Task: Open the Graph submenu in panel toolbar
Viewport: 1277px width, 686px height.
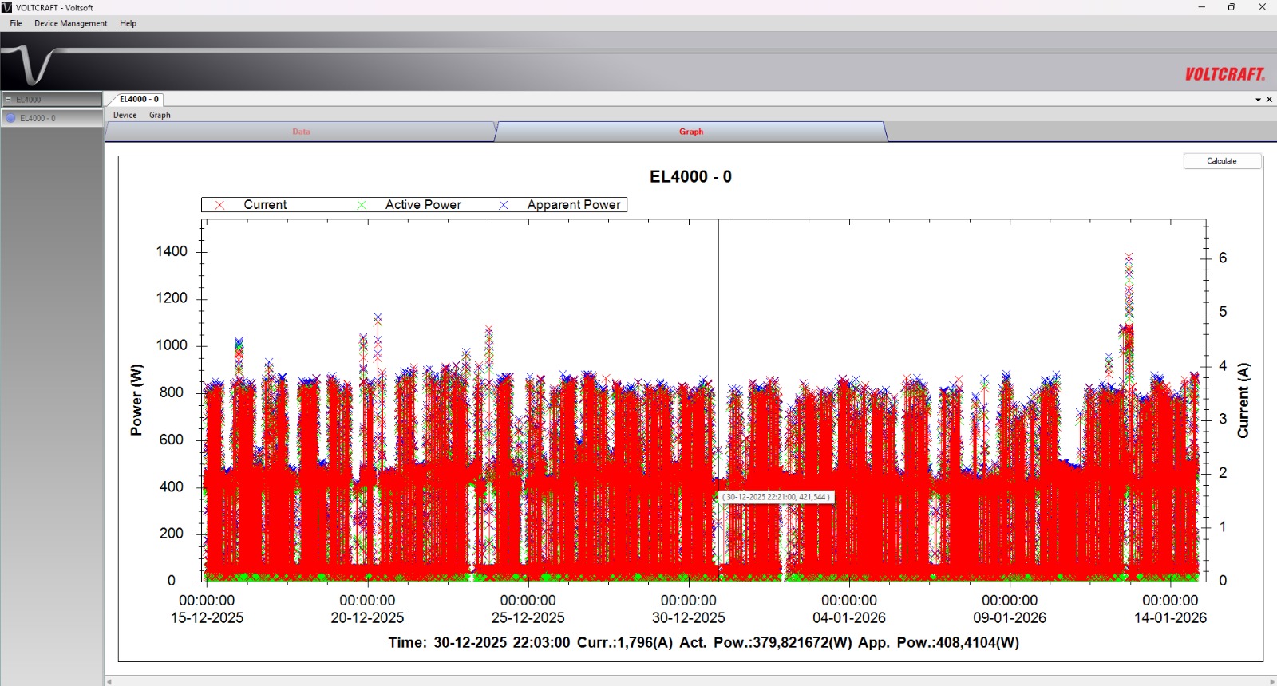Action: 160,115
